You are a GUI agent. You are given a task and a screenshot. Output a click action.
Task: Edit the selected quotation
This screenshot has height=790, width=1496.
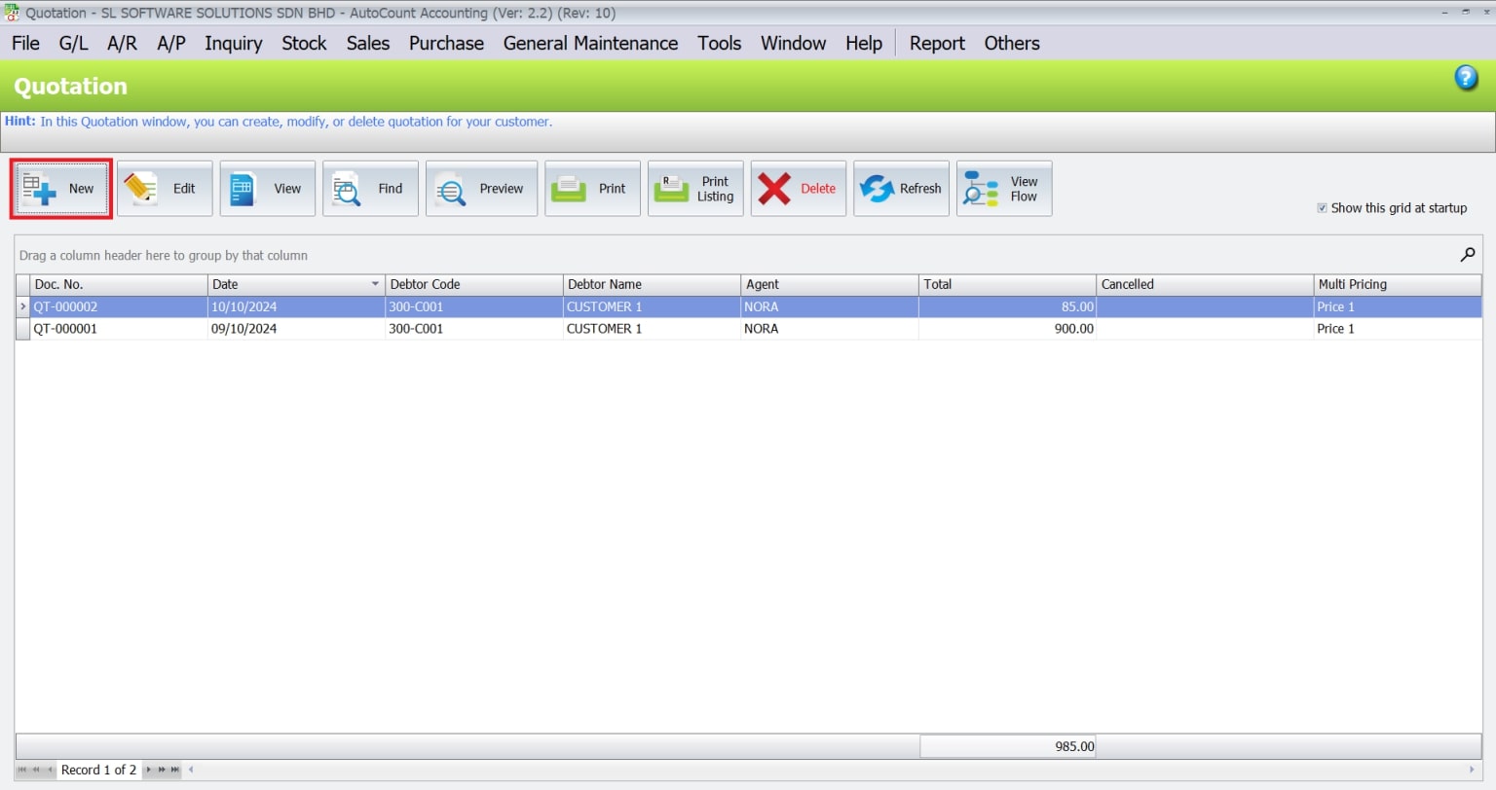pos(165,188)
